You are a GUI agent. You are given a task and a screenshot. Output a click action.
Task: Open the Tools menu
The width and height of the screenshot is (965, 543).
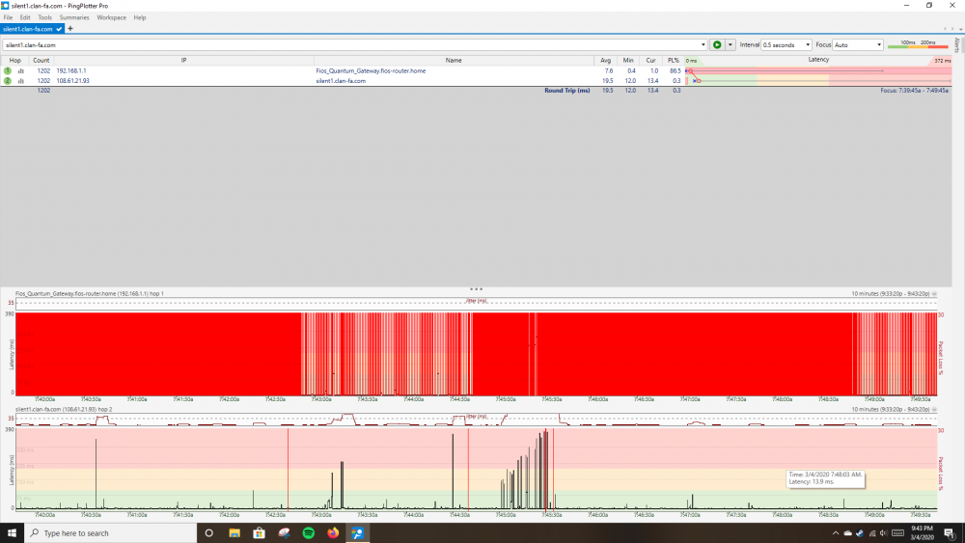(x=45, y=17)
